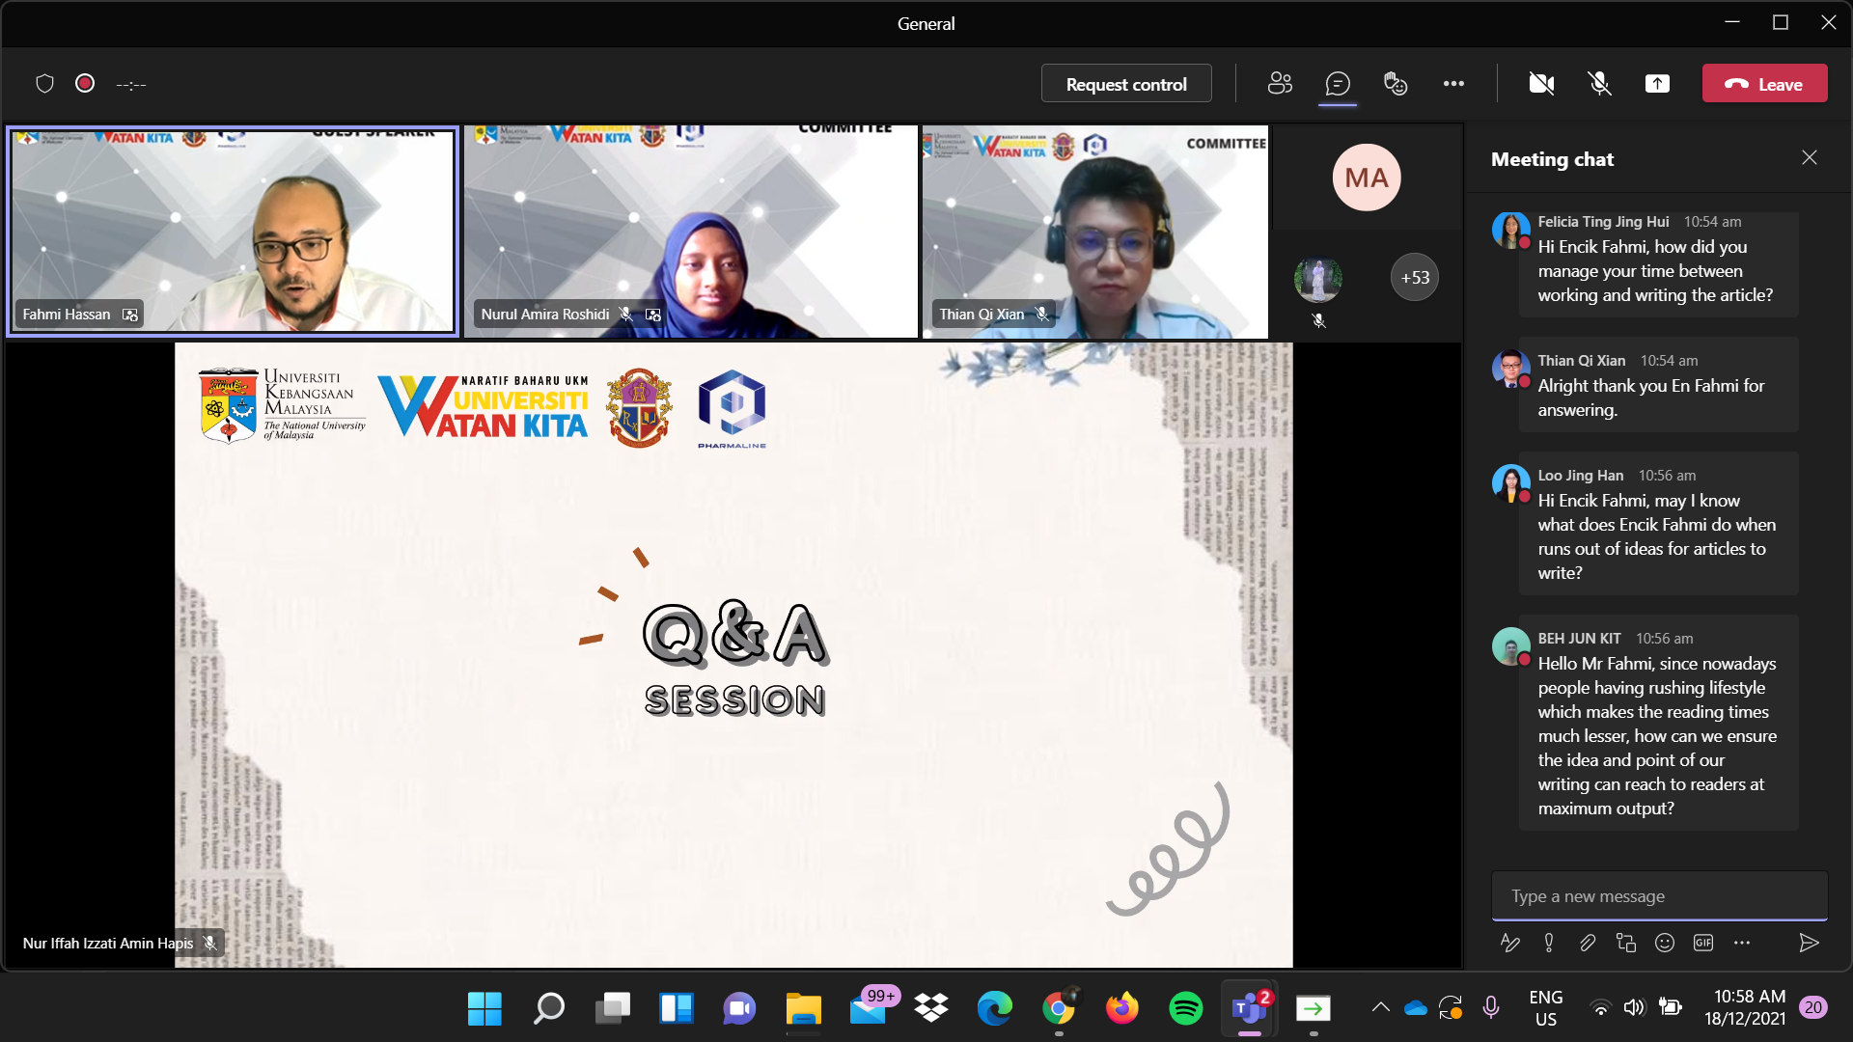This screenshot has height=1042, width=1853.
Task: Unmute the microphone
Action: pos(1599,84)
